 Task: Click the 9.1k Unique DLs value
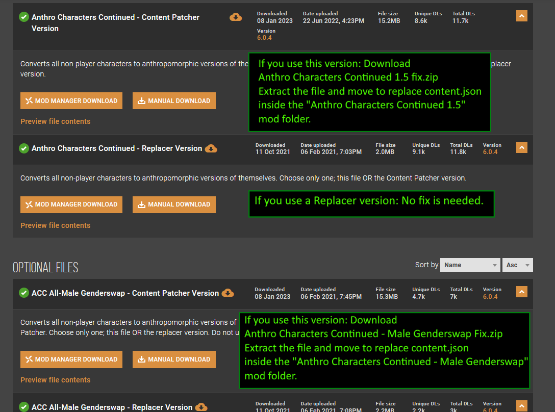(x=419, y=152)
